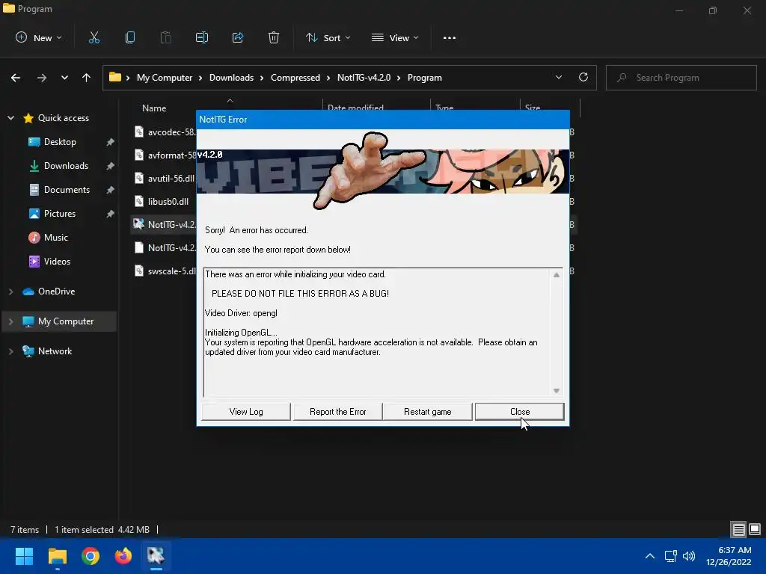Open Desktop in Quick access
766x574 pixels.
pyautogui.click(x=60, y=141)
